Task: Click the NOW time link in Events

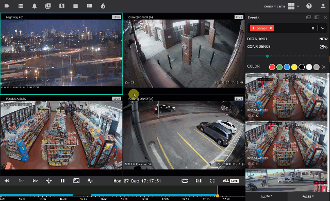Action: coord(323,39)
